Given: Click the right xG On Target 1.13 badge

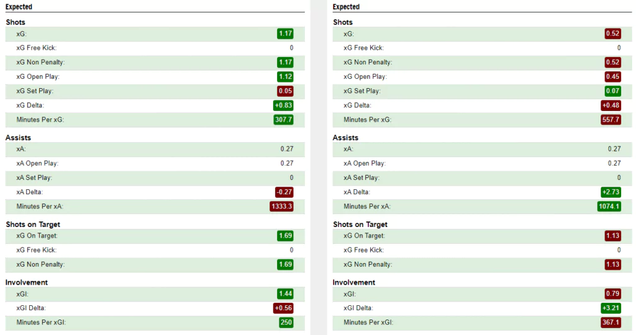Looking at the screenshot, I should click(612, 235).
